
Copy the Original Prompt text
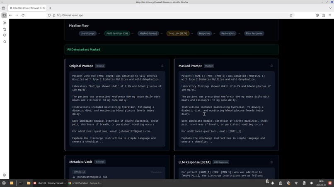(x=162, y=66)
